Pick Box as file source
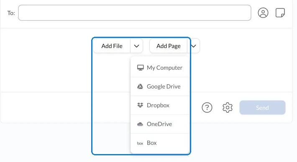This screenshot has width=297, height=162. (160, 143)
